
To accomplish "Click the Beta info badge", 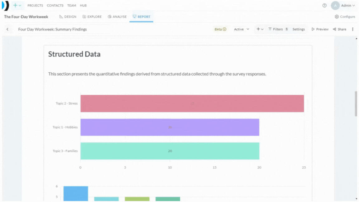I will (x=220, y=29).
